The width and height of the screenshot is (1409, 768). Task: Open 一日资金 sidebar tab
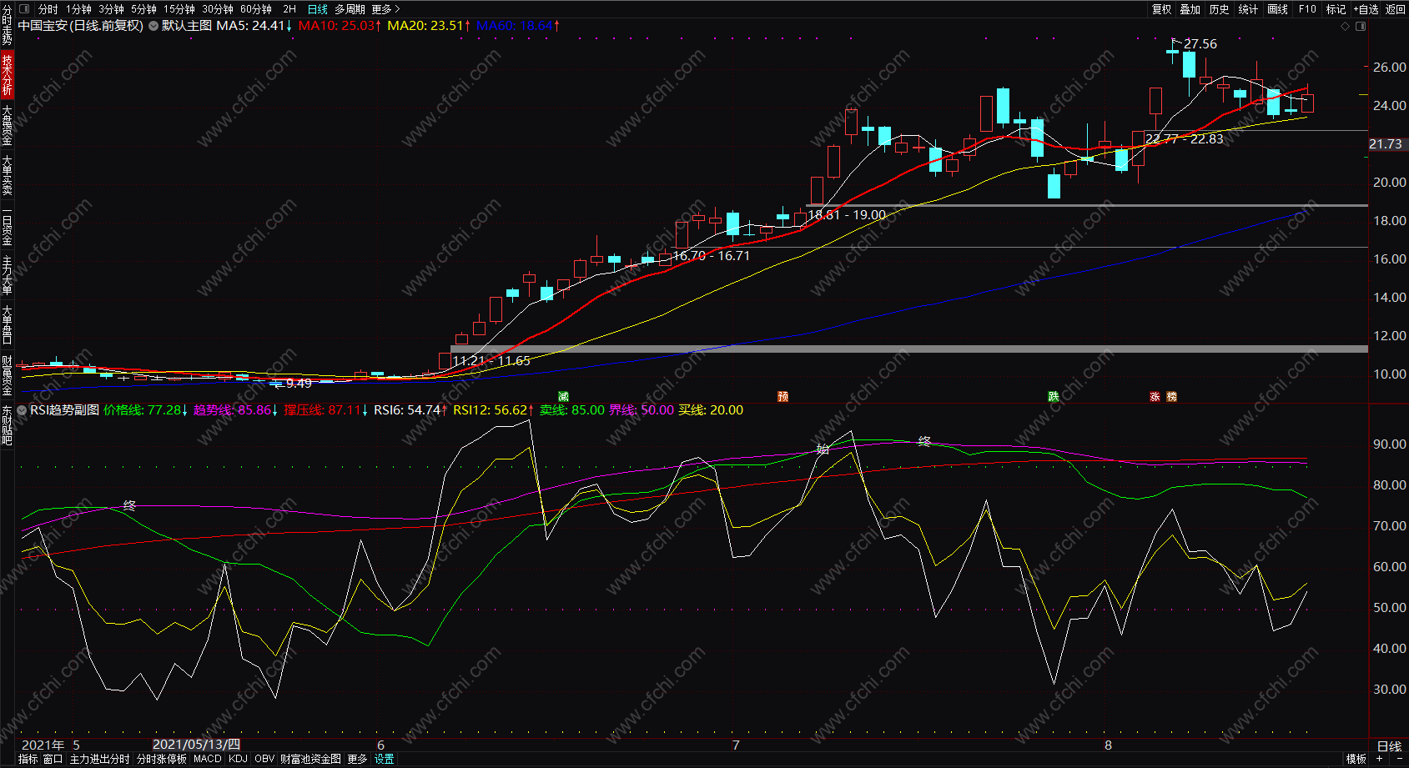point(7,225)
